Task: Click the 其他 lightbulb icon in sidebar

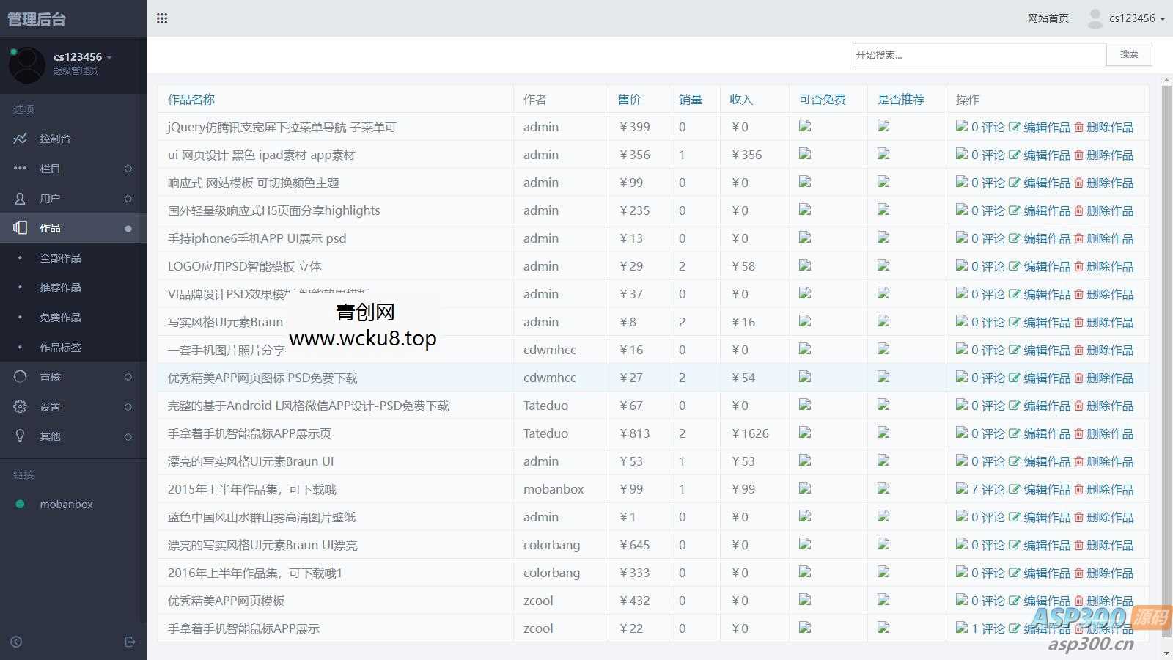Action: pyautogui.click(x=21, y=436)
